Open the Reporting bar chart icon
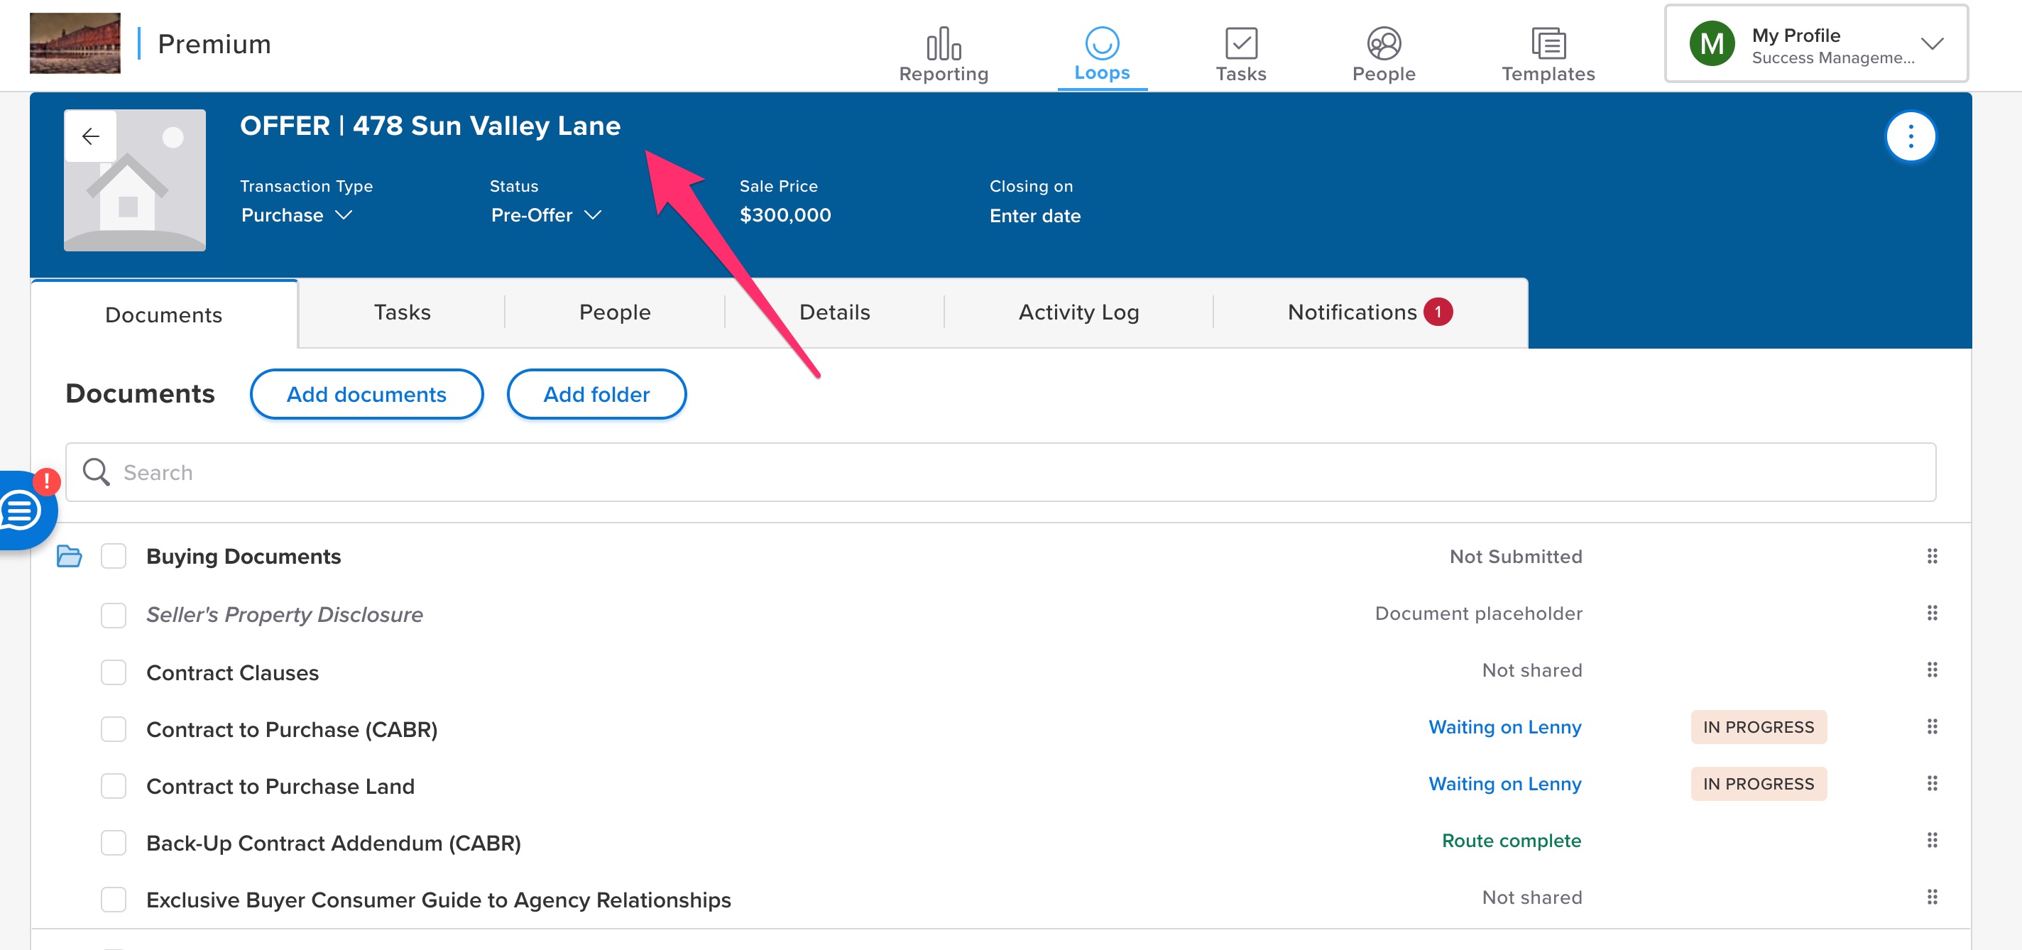The height and width of the screenshot is (950, 2022). click(943, 44)
